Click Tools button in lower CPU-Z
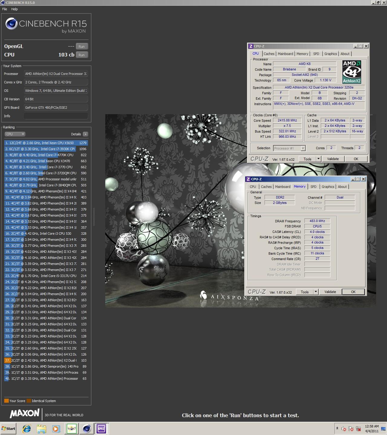The height and width of the screenshot is (435, 387). click(x=305, y=292)
